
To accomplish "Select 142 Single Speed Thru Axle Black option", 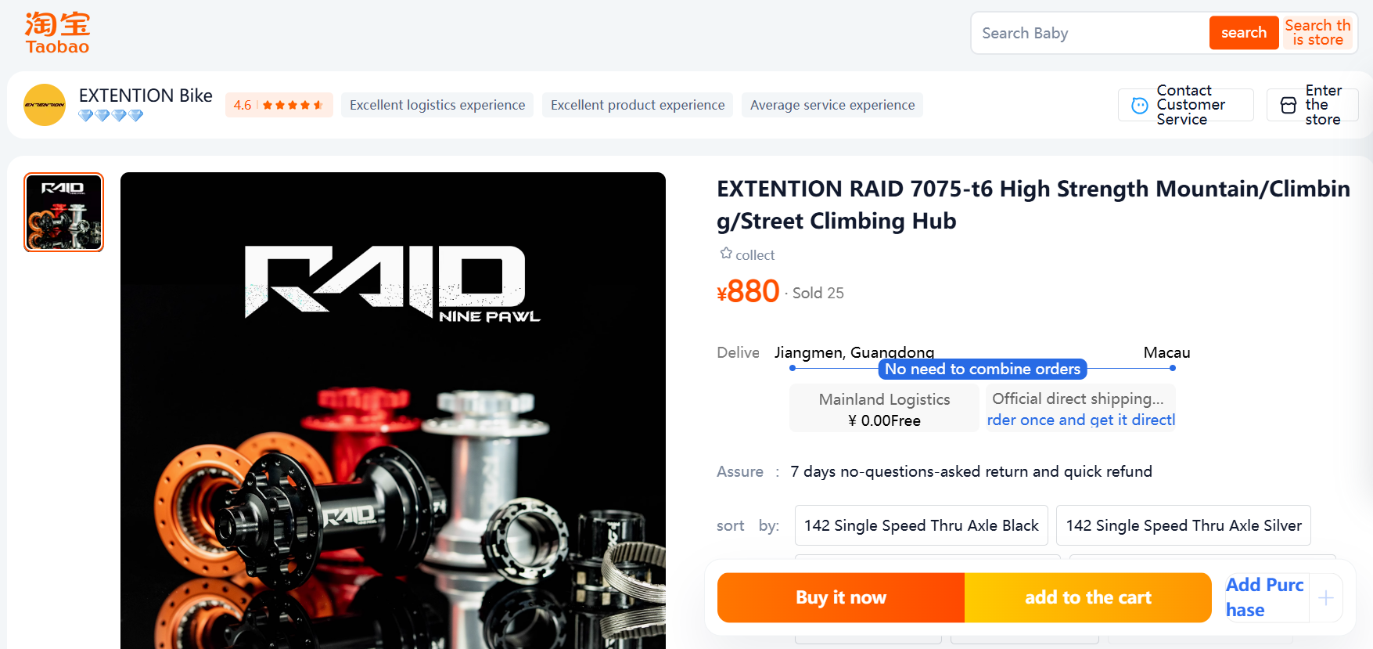I will tap(922, 525).
